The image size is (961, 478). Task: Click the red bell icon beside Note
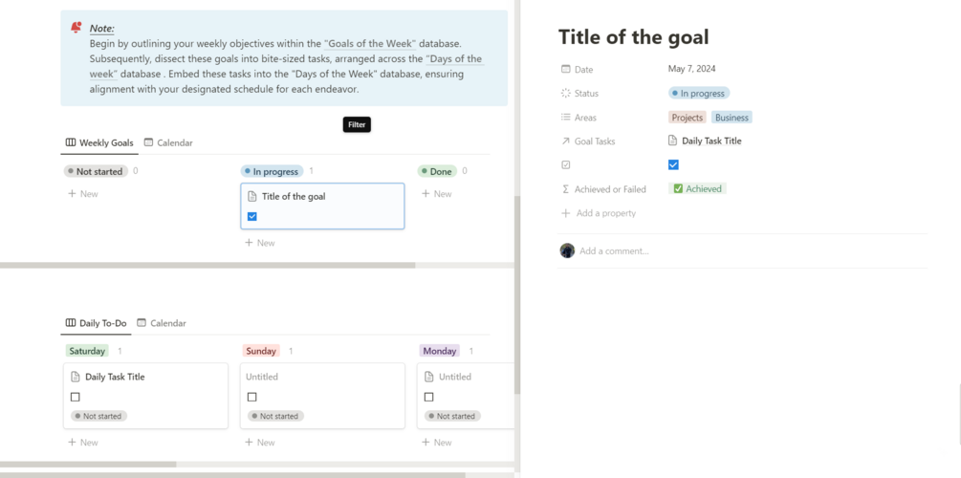tap(76, 28)
